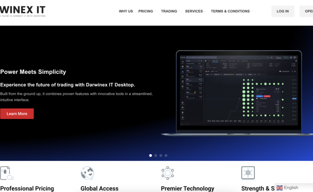
Task: Click the Global Access heading
Action: (99, 188)
